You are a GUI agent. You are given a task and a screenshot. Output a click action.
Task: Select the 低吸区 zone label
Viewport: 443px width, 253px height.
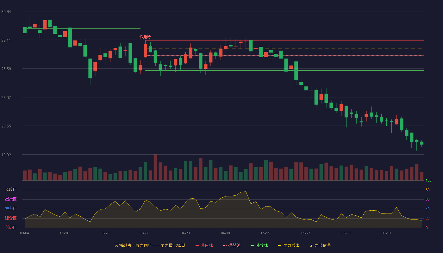click(x=11, y=227)
